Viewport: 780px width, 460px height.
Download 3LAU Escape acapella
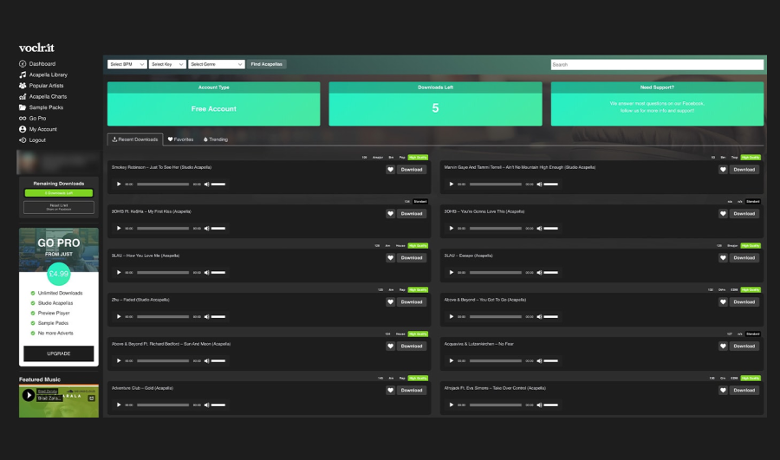[744, 258]
